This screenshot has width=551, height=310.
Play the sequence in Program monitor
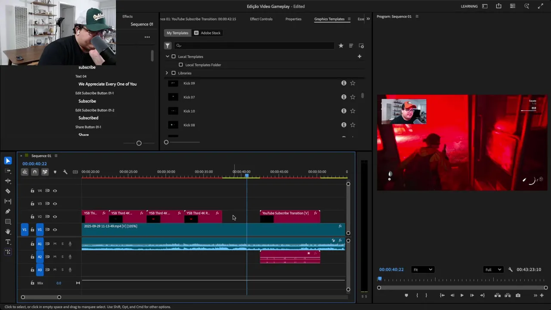click(x=462, y=295)
